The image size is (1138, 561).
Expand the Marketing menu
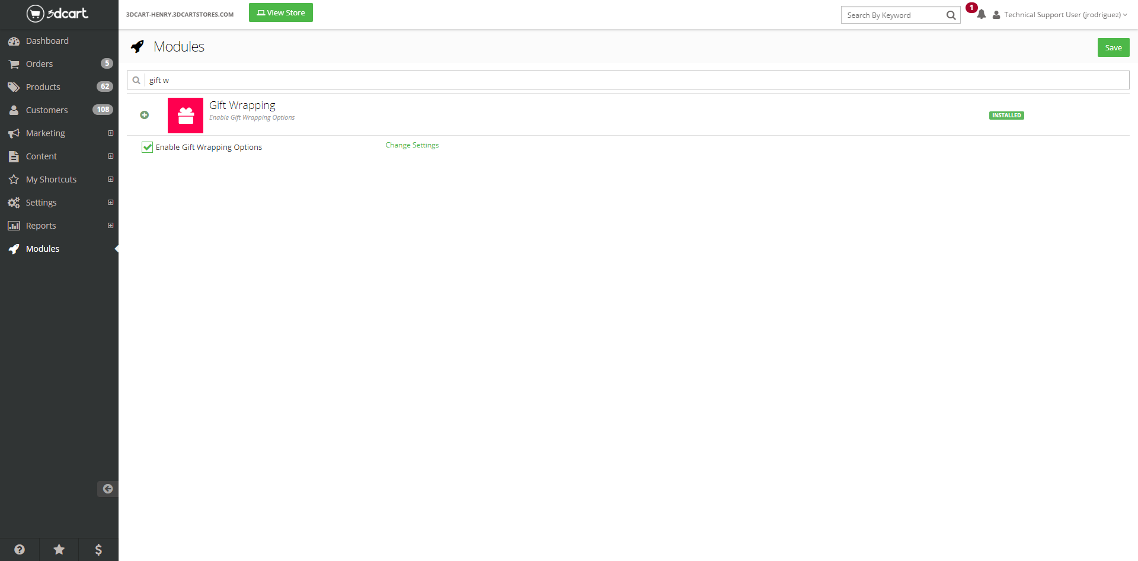pos(46,133)
